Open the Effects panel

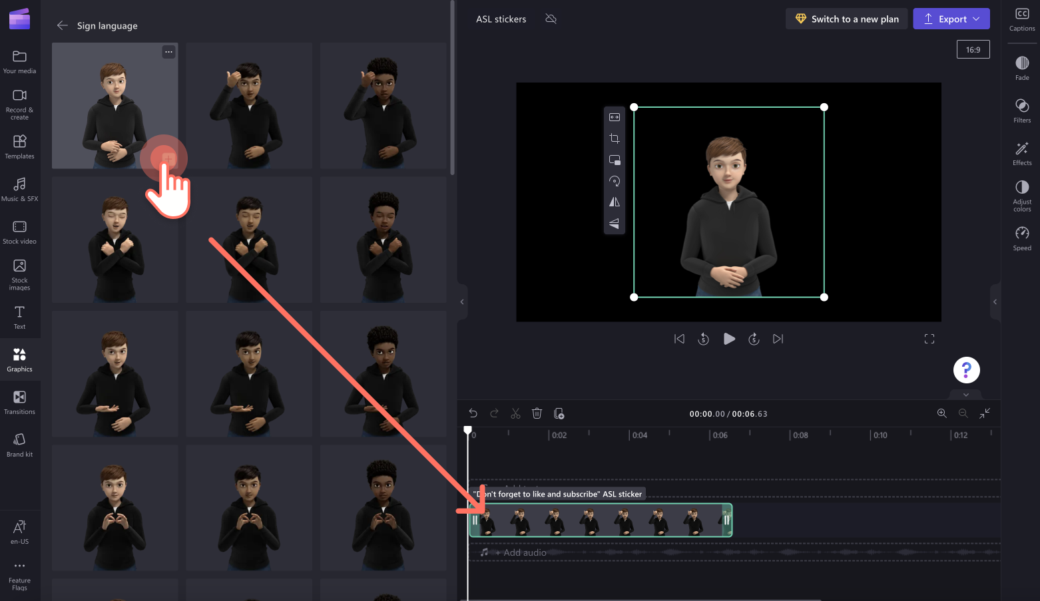tap(1022, 152)
